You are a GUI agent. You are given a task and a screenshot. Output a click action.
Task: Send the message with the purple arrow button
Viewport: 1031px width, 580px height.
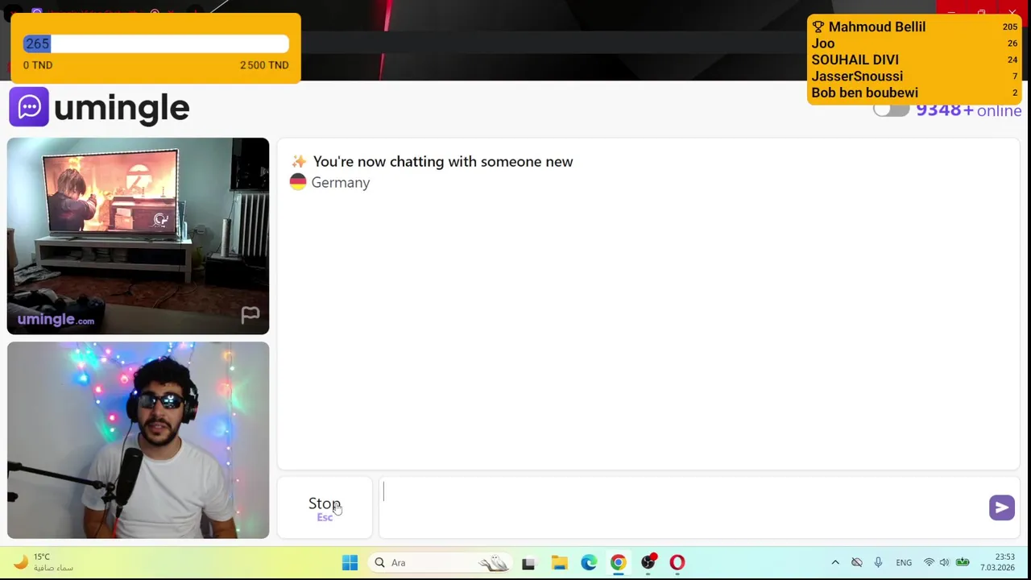tap(1001, 507)
